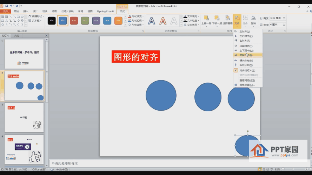Switch to the 开始 ribbon tab
This screenshot has height=175, width=312.
coord(16,11)
